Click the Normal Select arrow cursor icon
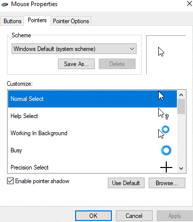Image resolution: width=193 pixels, height=222 pixels. click(161, 96)
